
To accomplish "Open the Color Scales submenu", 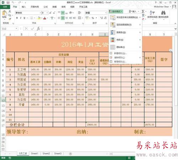I will (x=125, y=40).
